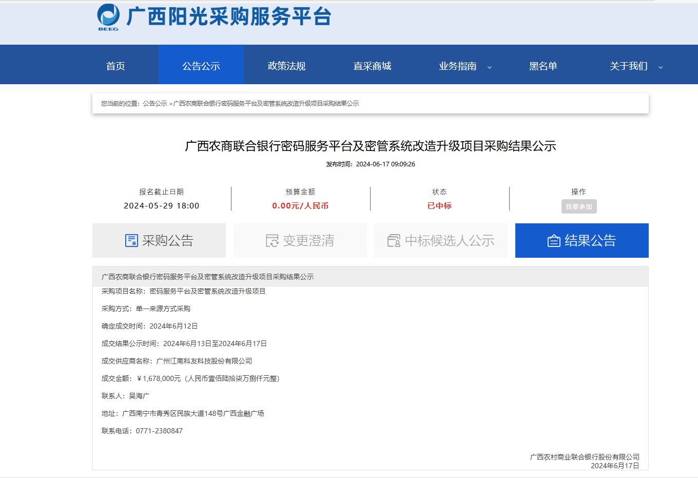Click the 操作 column label

pyautogui.click(x=578, y=192)
